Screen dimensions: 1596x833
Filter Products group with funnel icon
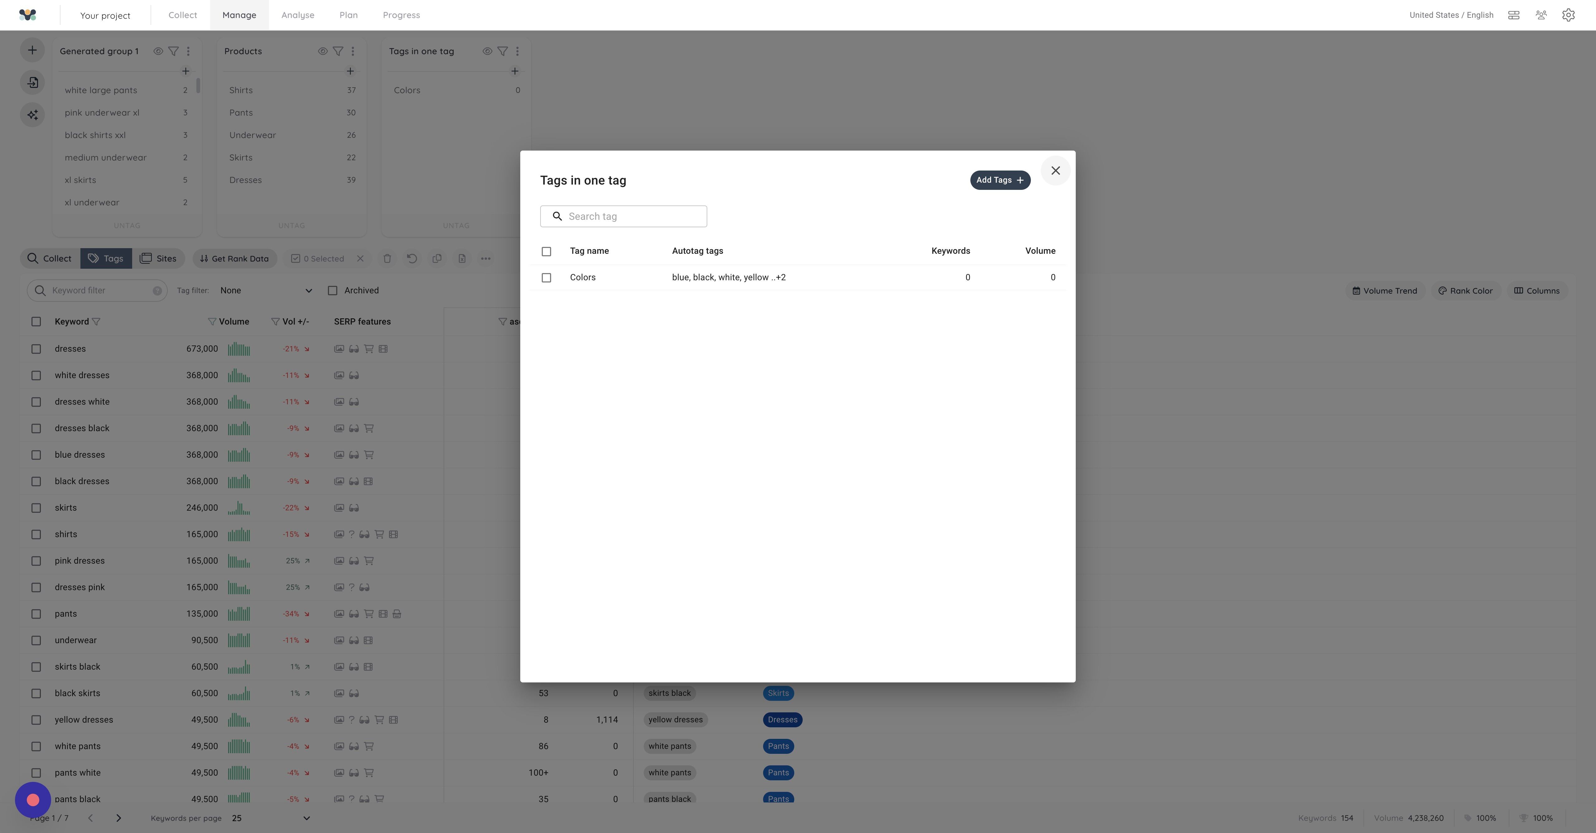click(338, 51)
